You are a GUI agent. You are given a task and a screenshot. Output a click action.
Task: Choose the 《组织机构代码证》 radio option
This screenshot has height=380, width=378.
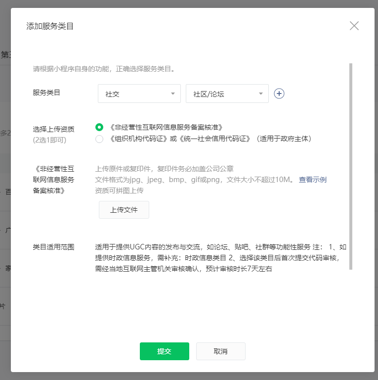coord(100,139)
